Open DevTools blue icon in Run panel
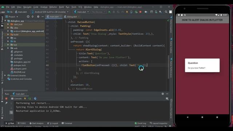233x131 pixels. [x=35, y=99]
